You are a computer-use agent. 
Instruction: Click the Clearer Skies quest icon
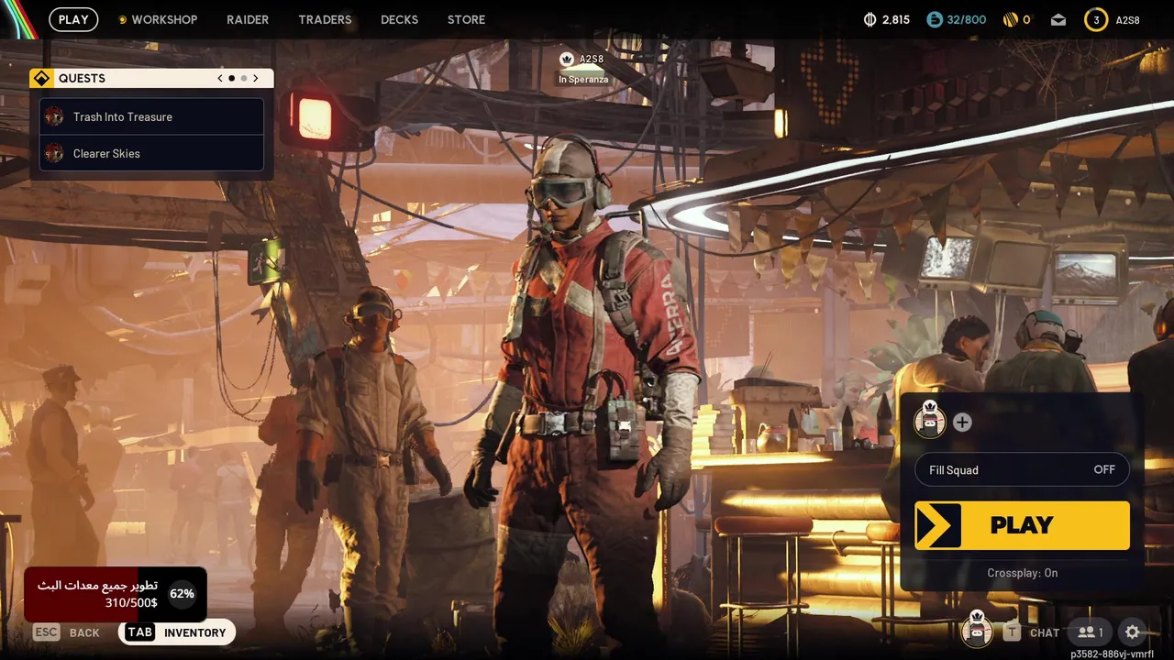click(x=54, y=153)
